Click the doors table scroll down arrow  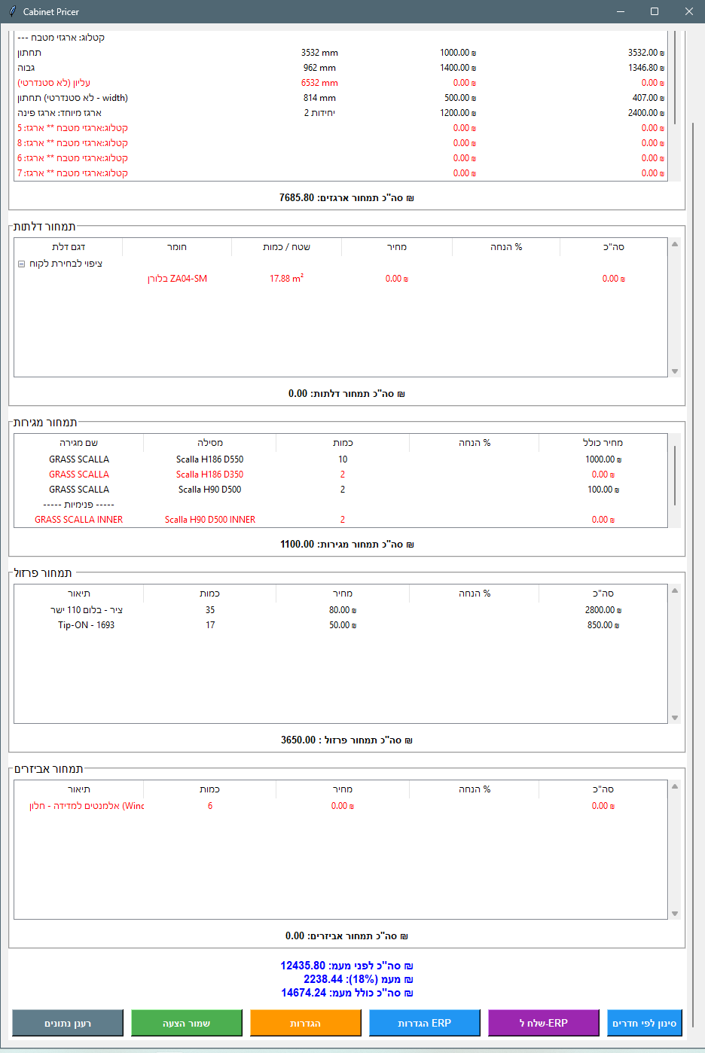(x=675, y=371)
